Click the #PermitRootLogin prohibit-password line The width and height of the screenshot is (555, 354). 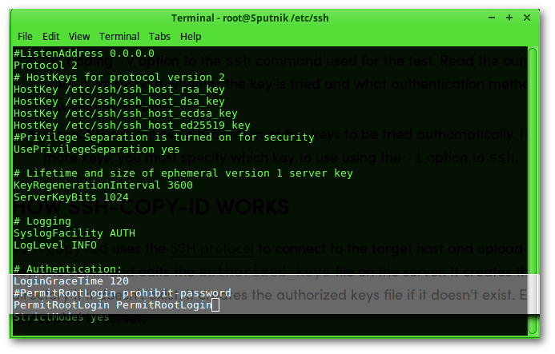122,293
